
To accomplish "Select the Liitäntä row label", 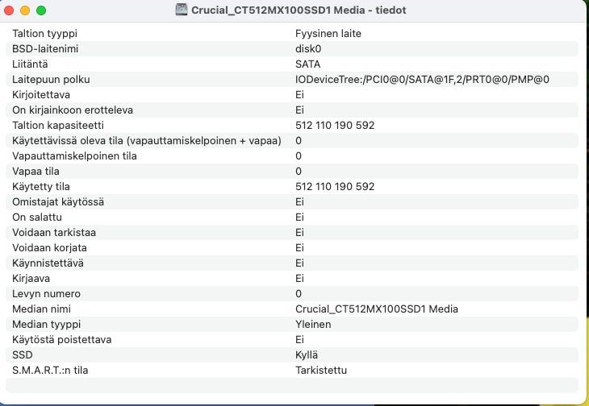I will [x=31, y=64].
